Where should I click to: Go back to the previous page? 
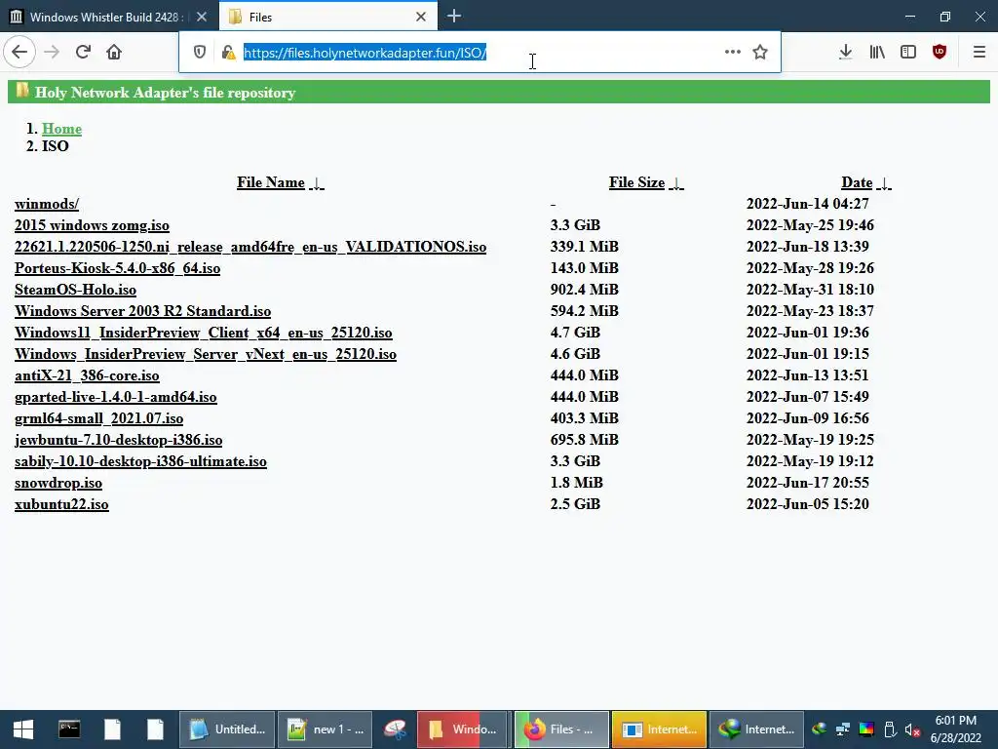click(x=19, y=52)
